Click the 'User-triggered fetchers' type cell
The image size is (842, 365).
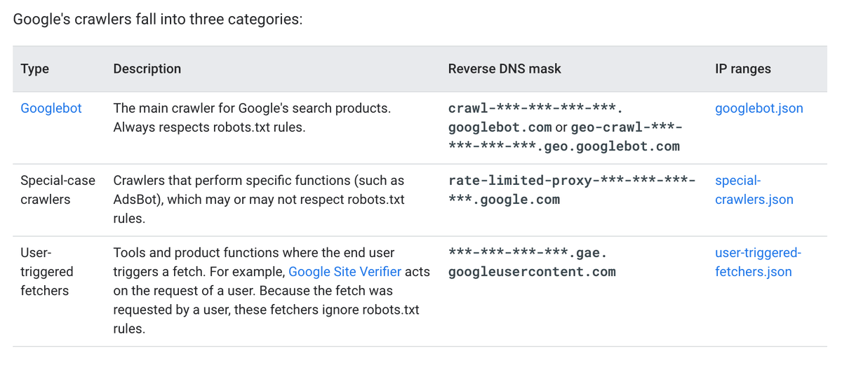pyautogui.click(x=47, y=271)
